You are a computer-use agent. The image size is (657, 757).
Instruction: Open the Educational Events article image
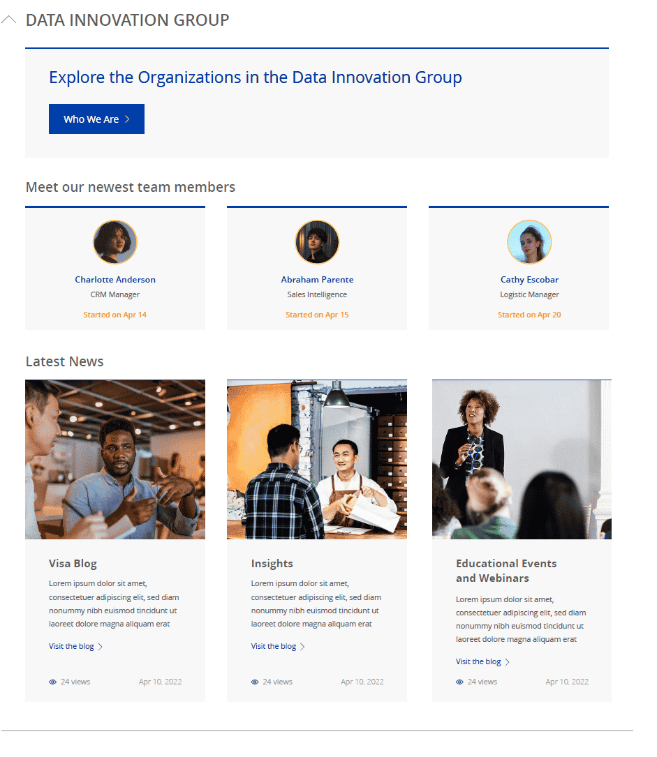(522, 460)
